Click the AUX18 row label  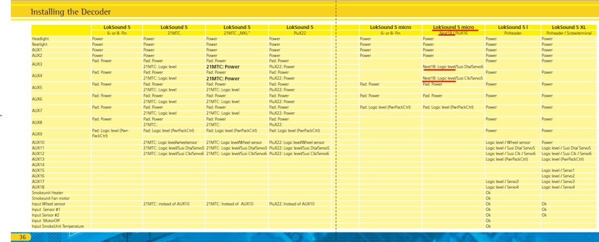coord(38,187)
